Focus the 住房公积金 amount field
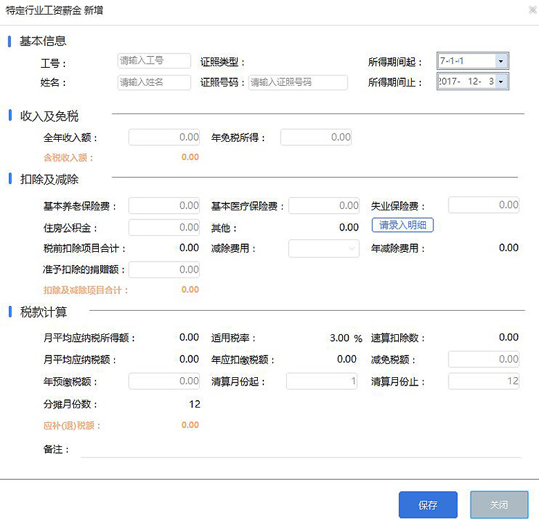The width and height of the screenshot is (539, 519). pyautogui.click(x=164, y=227)
